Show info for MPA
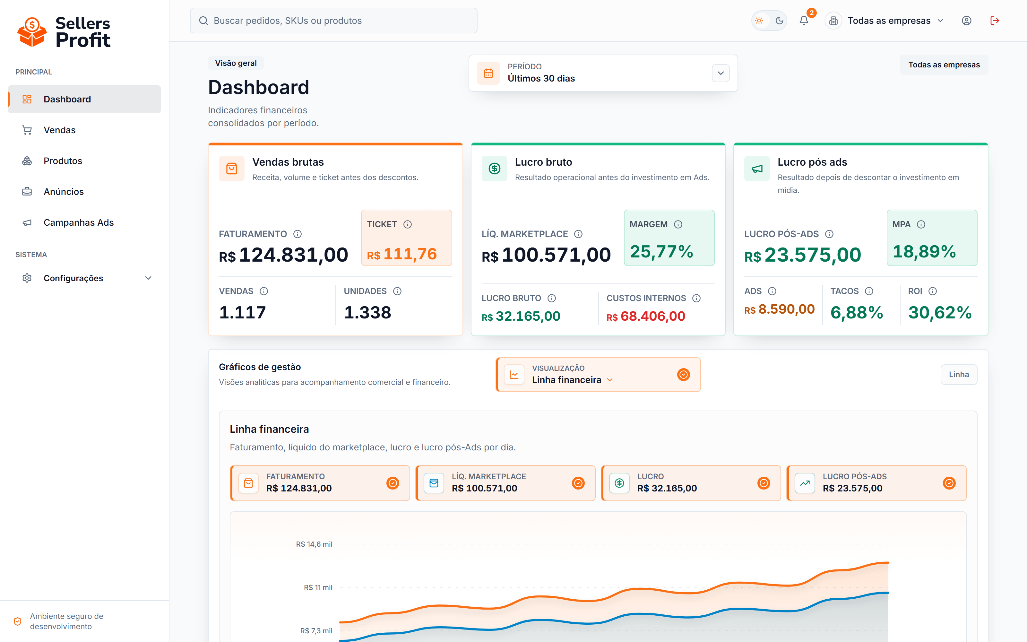This screenshot has width=1027, height=642. tap(920, 224)
